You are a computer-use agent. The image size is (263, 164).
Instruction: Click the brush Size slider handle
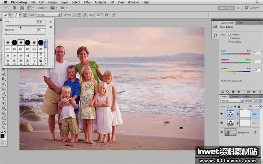point(20,26)
